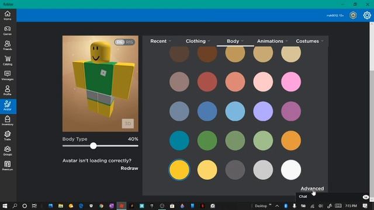Select the pale pink color swatch
374x210 pixels.
point(263,82)
